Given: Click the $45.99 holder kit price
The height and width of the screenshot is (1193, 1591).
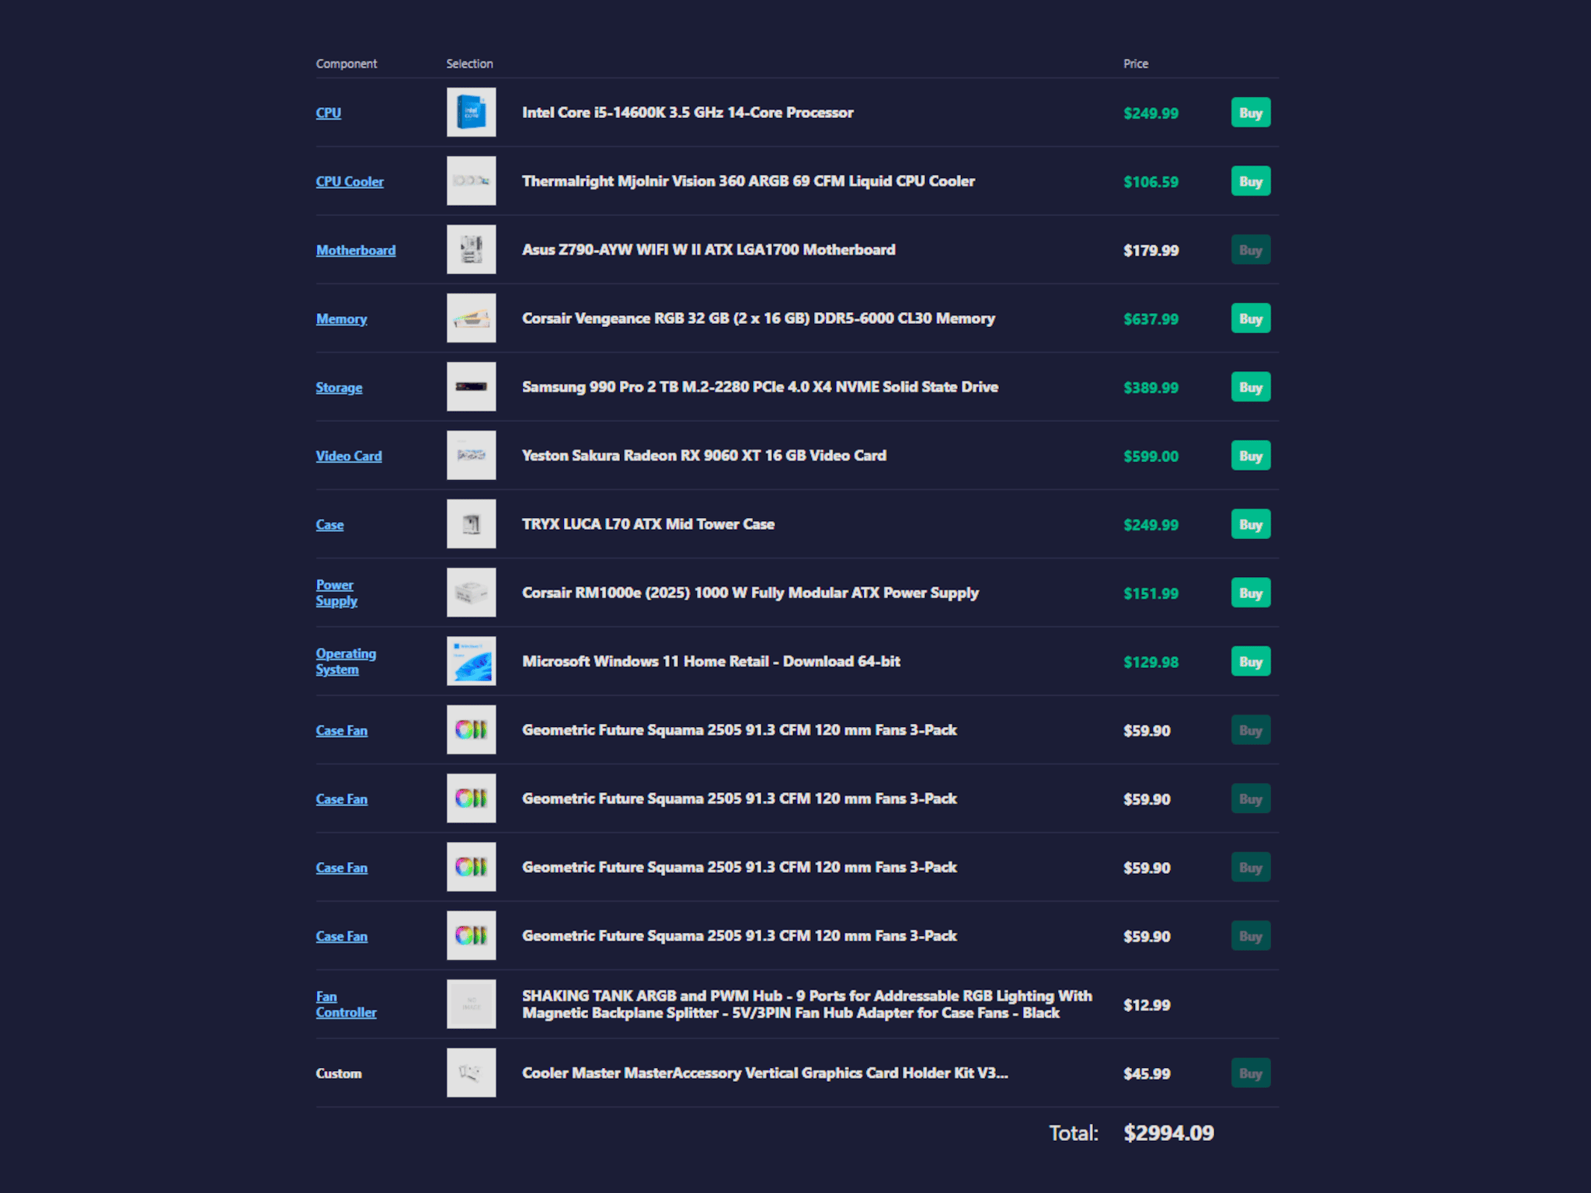Looking at the screenshot, I should [x=1147, y=1073].
